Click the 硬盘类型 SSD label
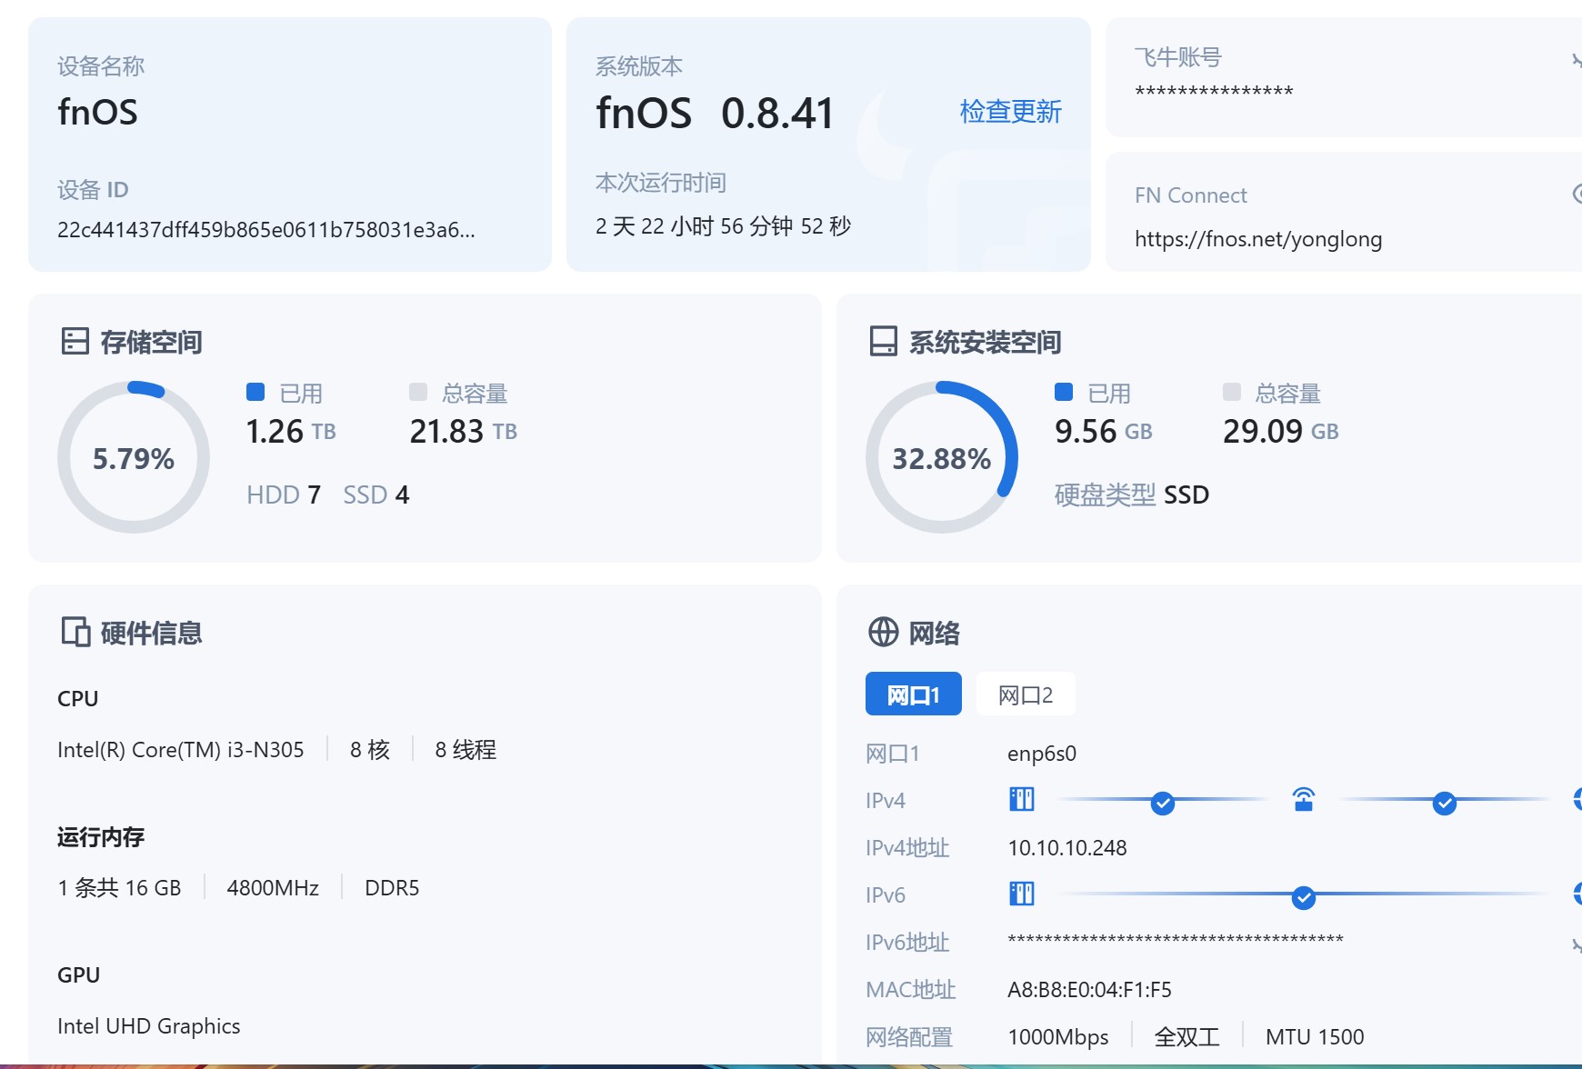 [1132, 495]
